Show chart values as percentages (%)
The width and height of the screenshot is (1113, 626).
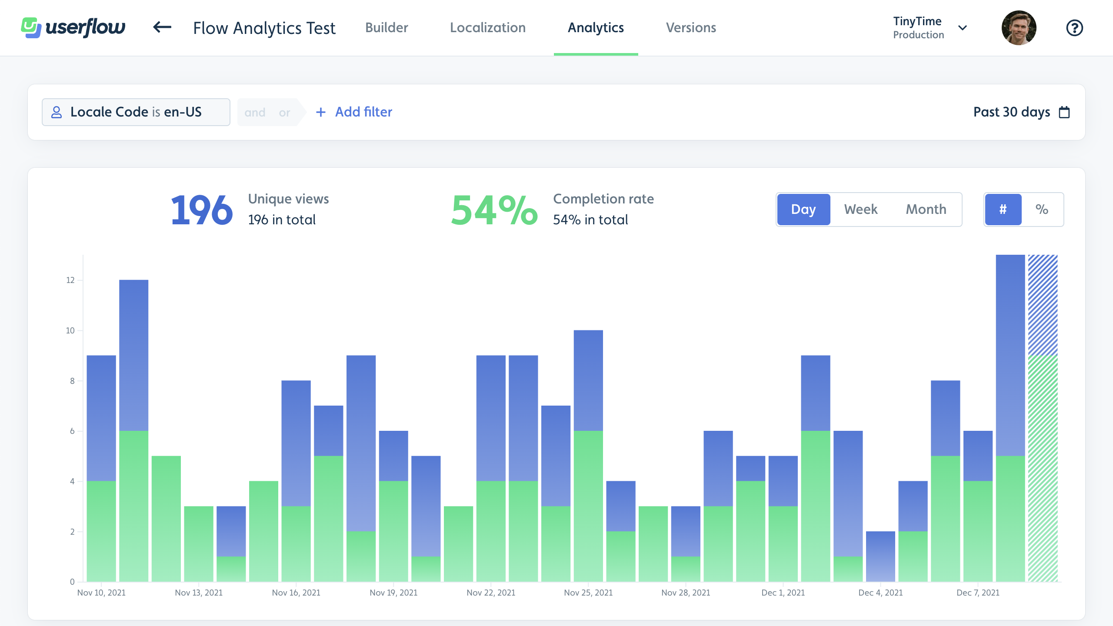click(1042, 209)
